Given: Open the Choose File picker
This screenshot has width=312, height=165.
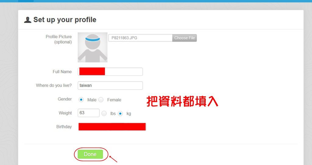Looking at the screenshot, I should [x=184, y=38].
